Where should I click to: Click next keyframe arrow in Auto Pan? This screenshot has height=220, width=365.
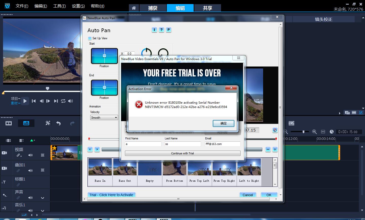[x=97, y=149]
